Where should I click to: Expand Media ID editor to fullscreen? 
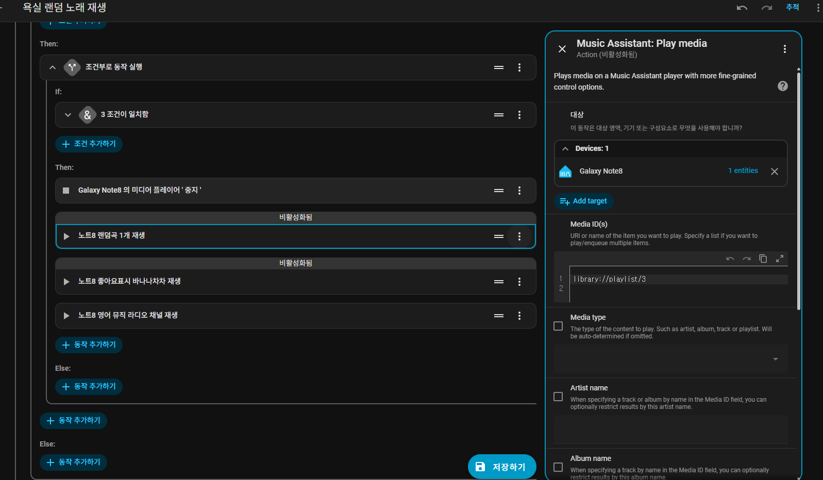(x=779, y=259)
